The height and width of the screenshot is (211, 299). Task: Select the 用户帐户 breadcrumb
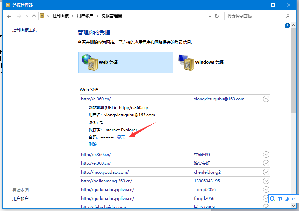click(85, 16)
